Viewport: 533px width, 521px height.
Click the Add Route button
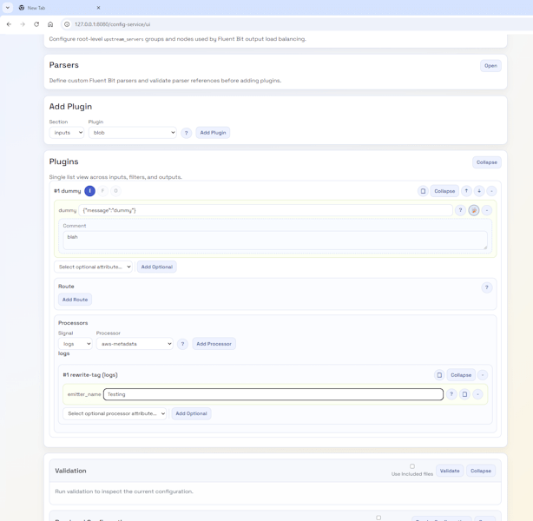pos(75,300)
